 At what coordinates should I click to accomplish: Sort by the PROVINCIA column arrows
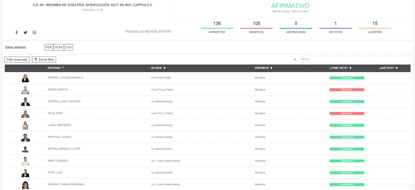271,68
